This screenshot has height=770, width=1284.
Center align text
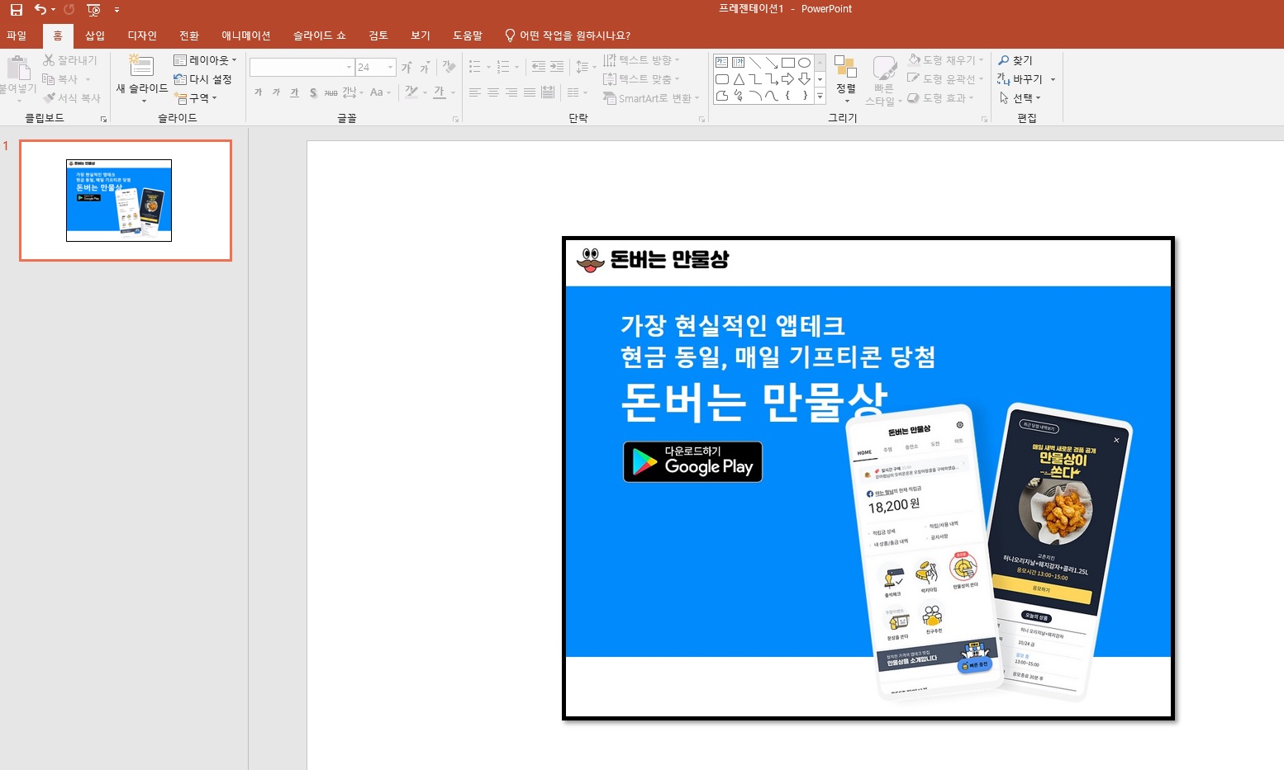(493, 92)
